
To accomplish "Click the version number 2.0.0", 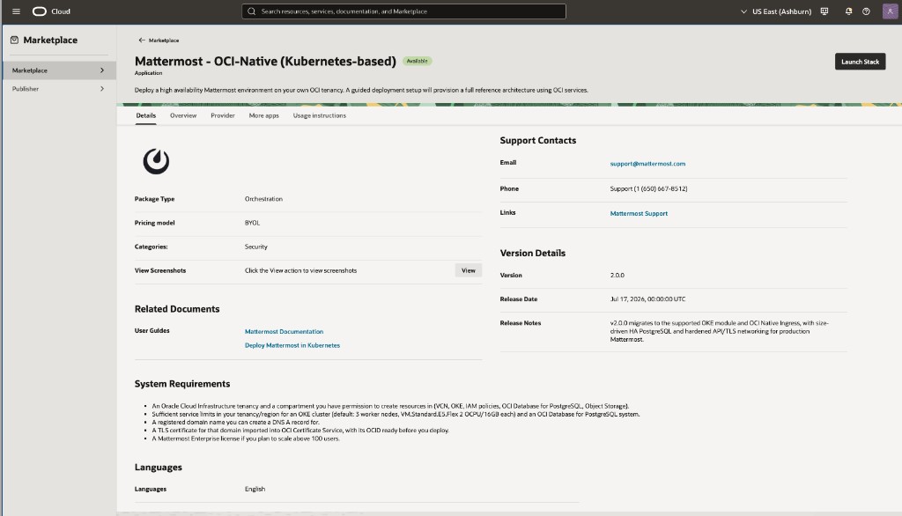I will click(617, 276).
